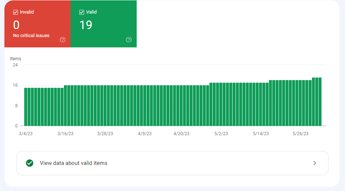Open help icon in Invalid card
The height and width of the screenshot is (191, 345).
[62, 40]
